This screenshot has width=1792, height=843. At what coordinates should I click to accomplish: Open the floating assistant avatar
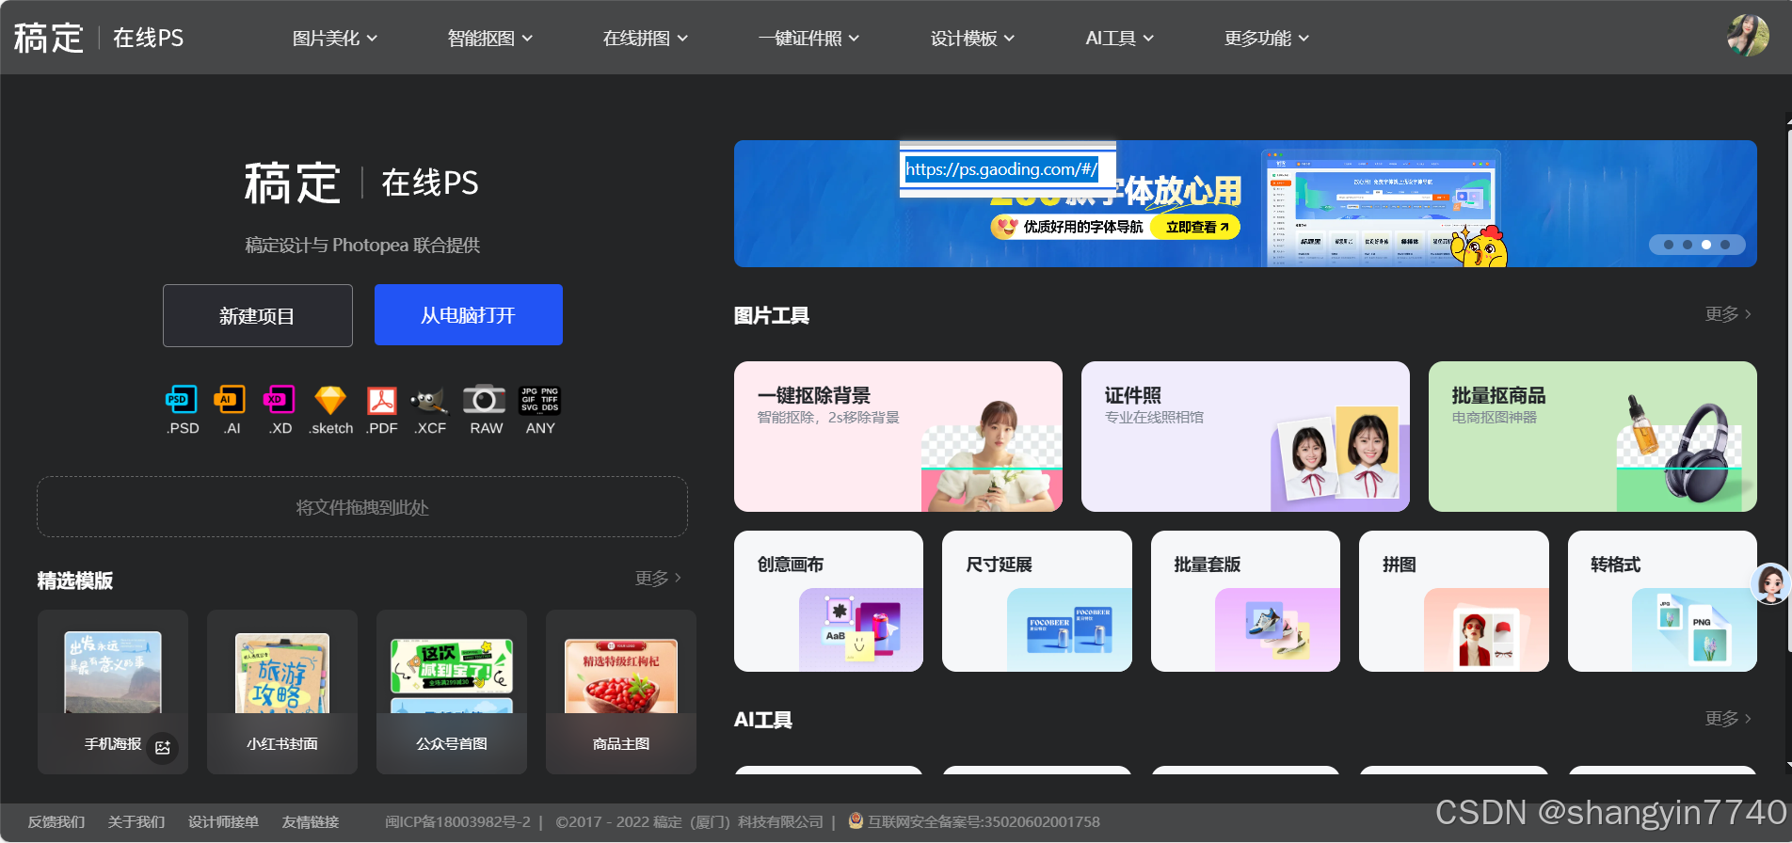click(x=1771, y=584)
